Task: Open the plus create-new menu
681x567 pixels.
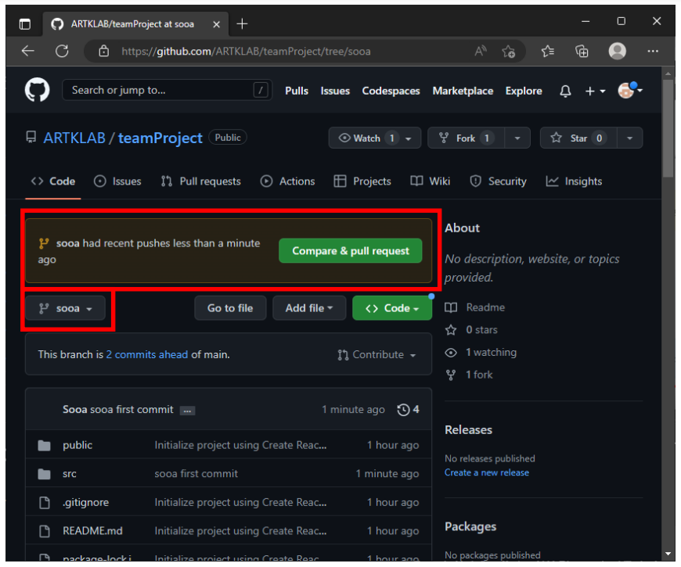Action: coord(595,91)
